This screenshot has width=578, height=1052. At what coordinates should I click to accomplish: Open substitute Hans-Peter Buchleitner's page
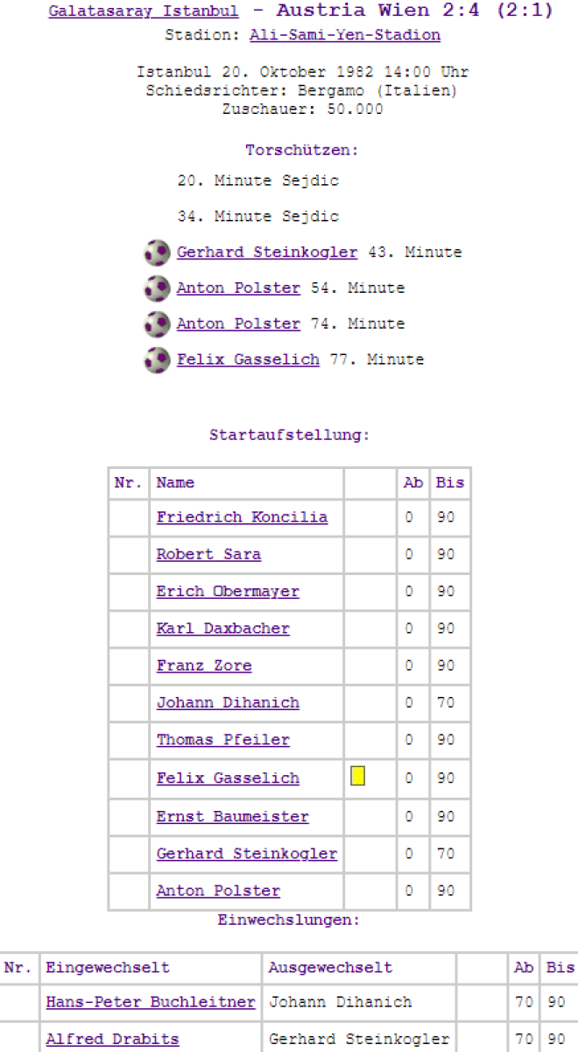point(151,1002)
